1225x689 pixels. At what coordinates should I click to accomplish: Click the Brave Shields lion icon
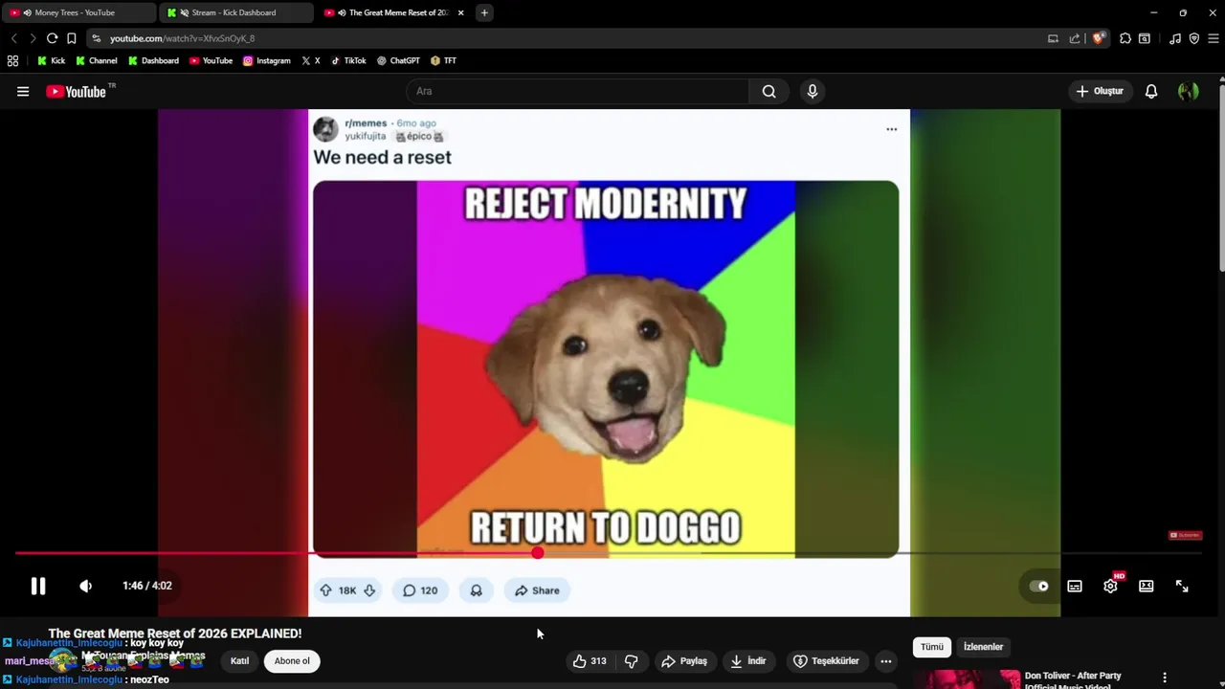[1099, 38]
